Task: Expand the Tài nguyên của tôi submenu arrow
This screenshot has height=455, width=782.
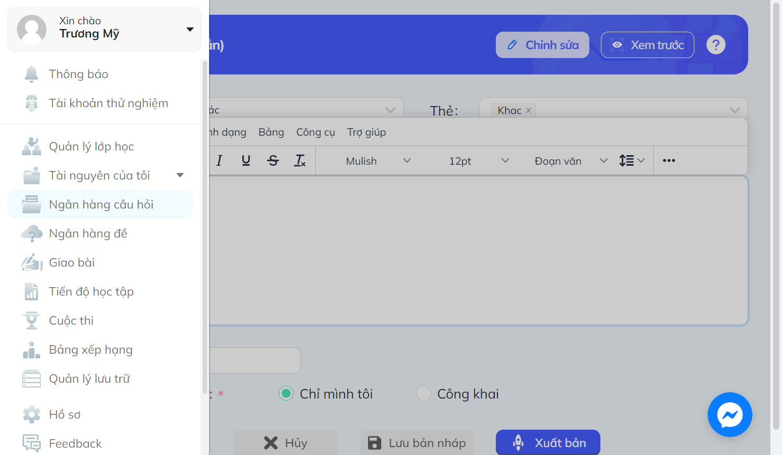Action: coord(180,175)
